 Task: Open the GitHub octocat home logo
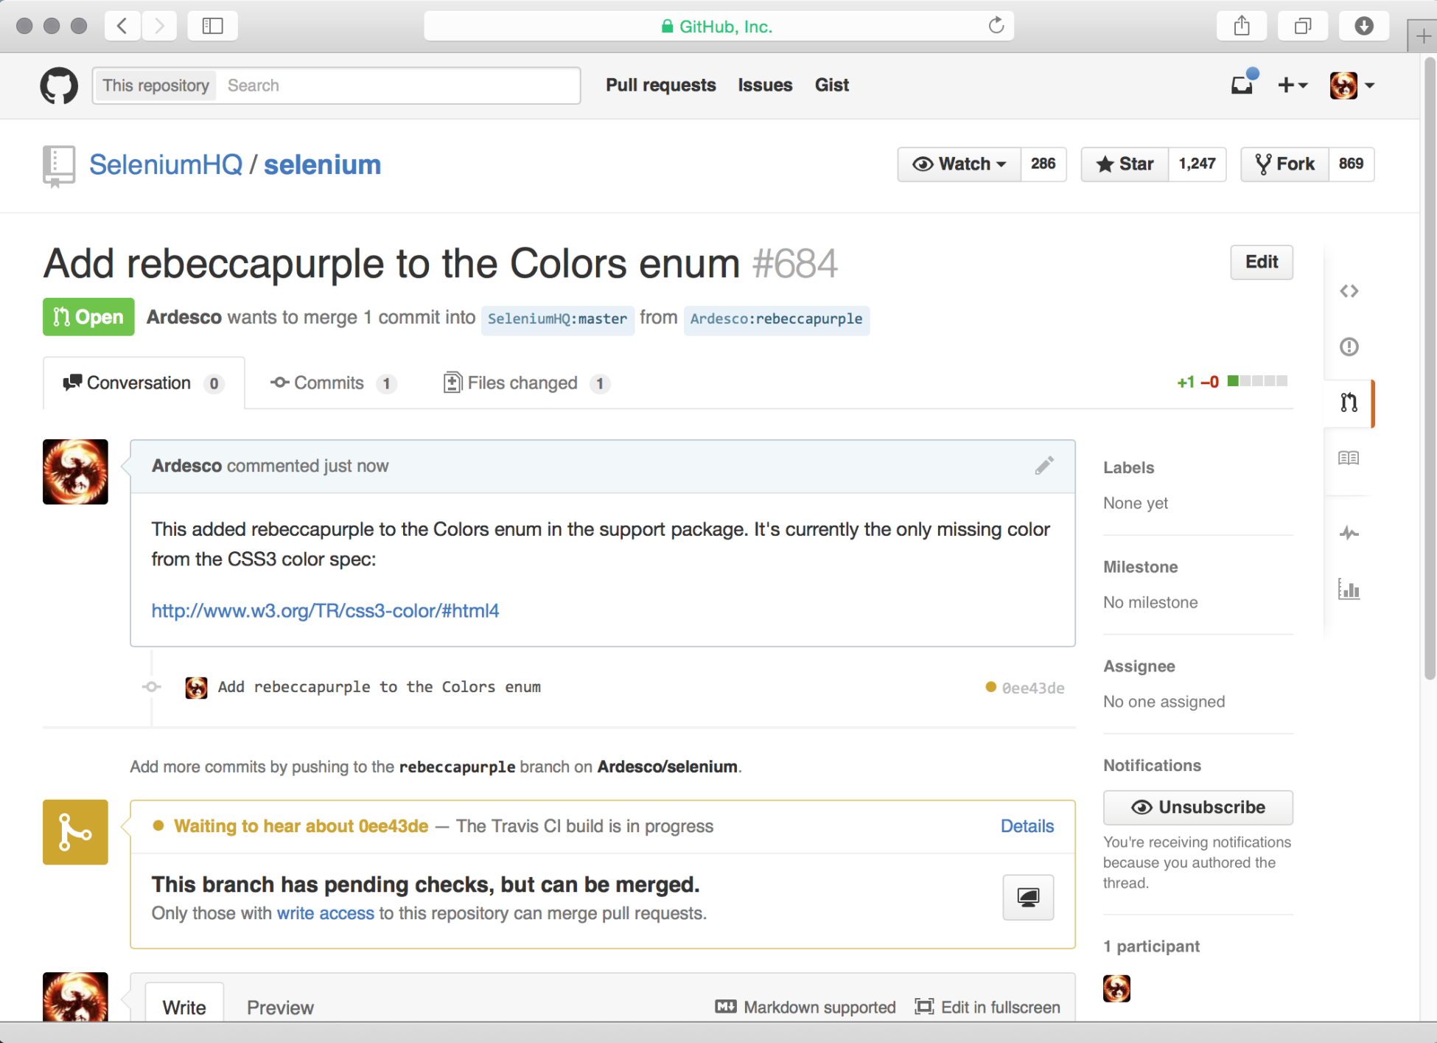59,86
